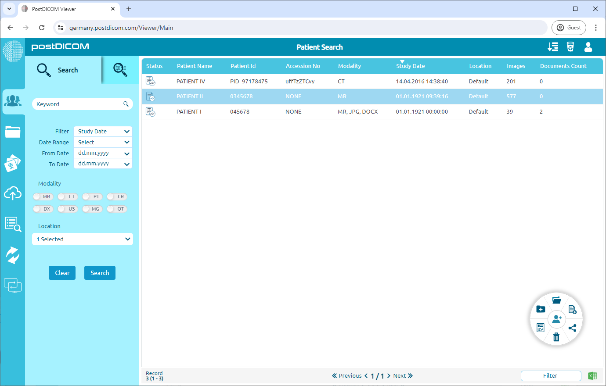Switch to the advanced search tab

tap(120, 70)
